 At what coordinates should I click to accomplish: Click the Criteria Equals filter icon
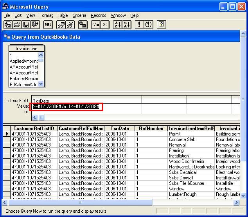[x=95, y=25]
